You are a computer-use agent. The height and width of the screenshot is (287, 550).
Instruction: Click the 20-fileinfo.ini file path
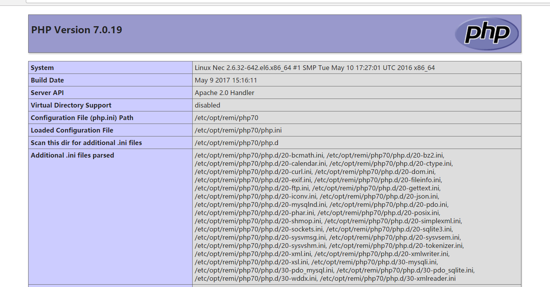378,180
